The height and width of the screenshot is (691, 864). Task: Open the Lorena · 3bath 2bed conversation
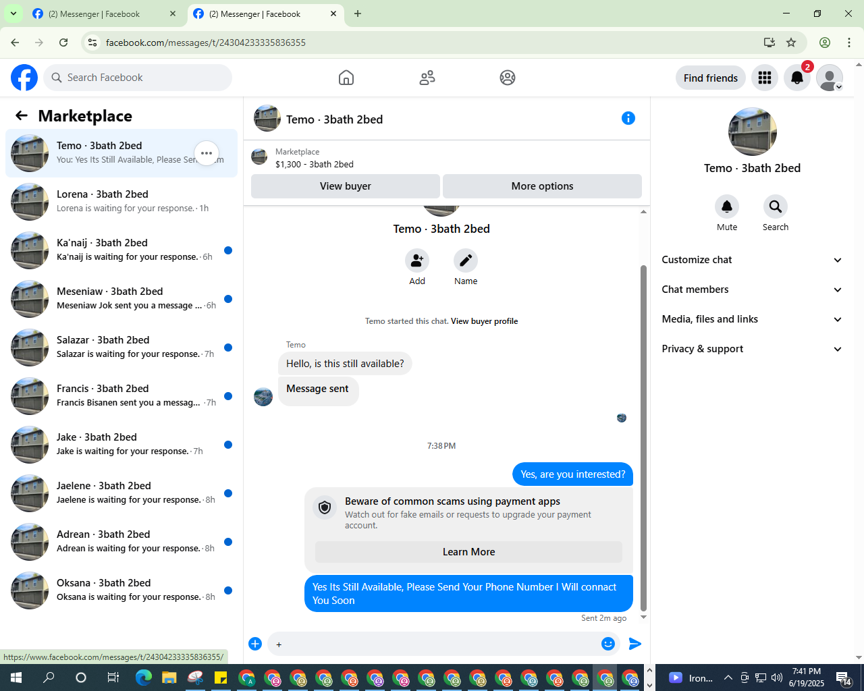(122, 202)
